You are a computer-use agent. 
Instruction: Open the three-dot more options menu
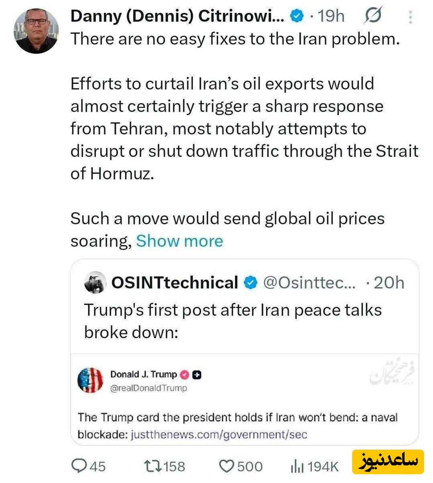[x=410, y=17]
